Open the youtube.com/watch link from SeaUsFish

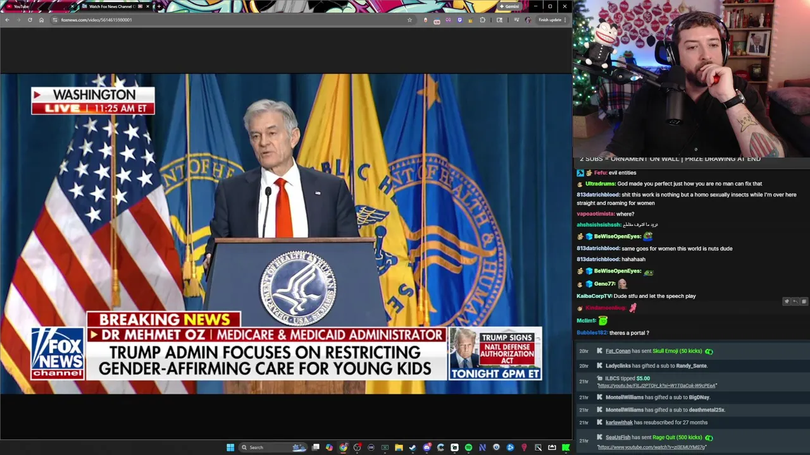click(652, 447)
